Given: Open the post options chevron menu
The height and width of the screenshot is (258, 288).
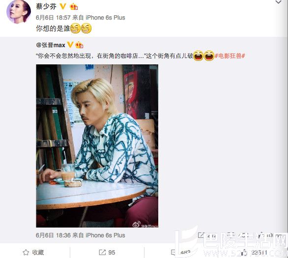Looking at the screenshot, I should (x=279, y=2).
